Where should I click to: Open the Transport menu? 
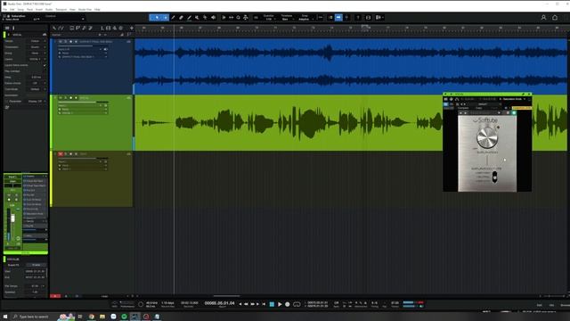pos(61,10)
